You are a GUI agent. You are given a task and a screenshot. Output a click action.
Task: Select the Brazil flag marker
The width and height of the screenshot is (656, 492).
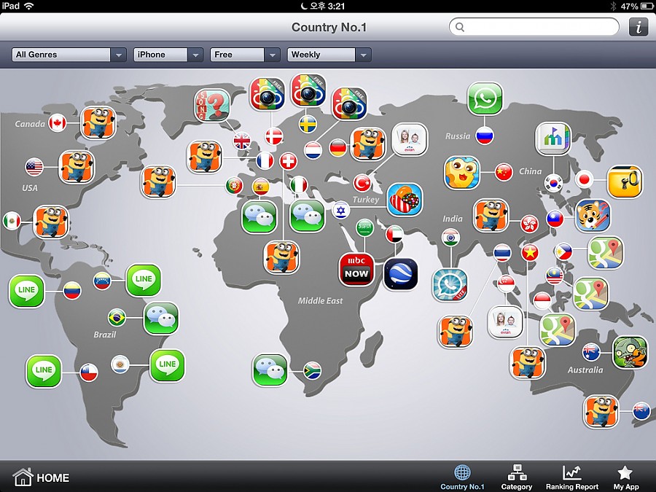pos(117,318)
